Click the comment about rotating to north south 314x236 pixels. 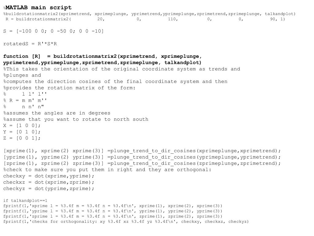point(76,120)
